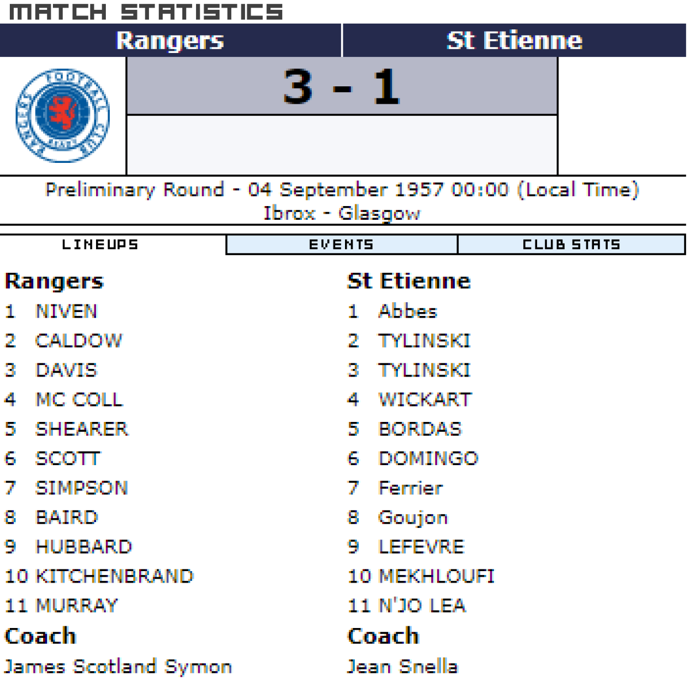Open Abbes from St Etienne lineup

point(408,311)
